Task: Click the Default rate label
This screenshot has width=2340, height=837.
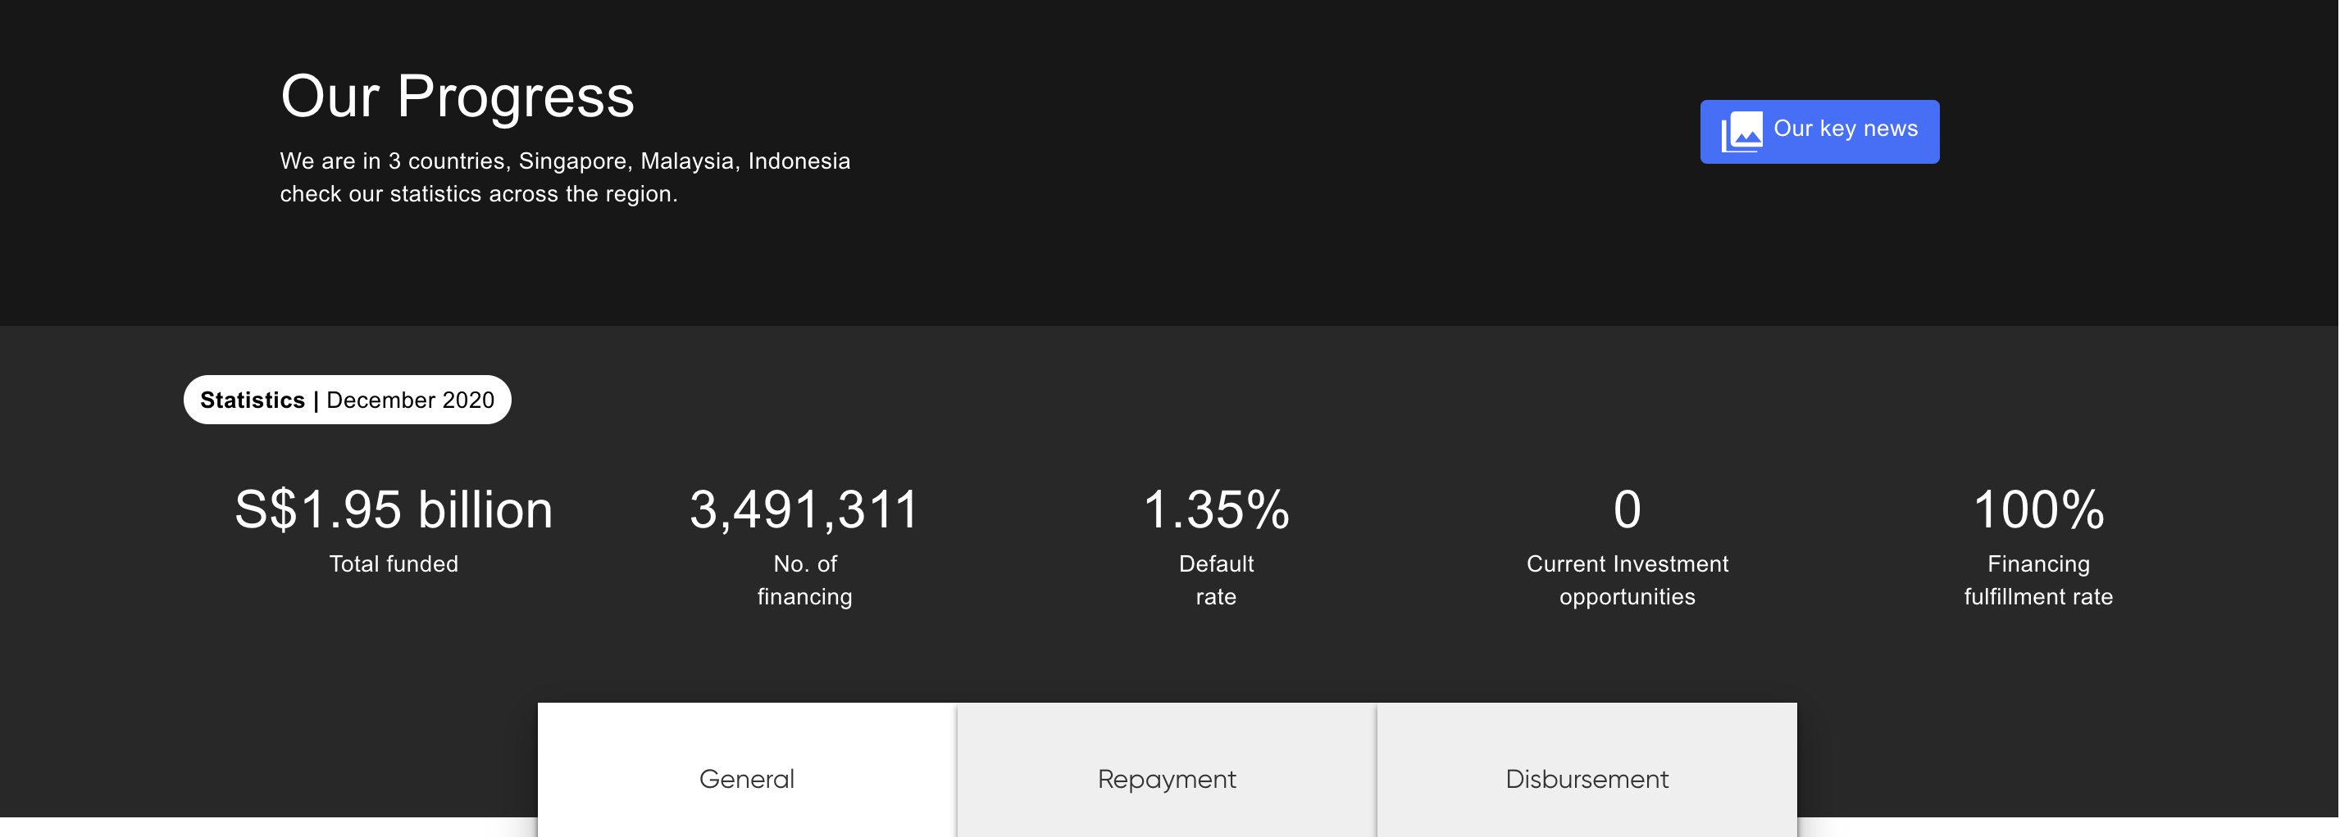Action: click(1215, 580)
